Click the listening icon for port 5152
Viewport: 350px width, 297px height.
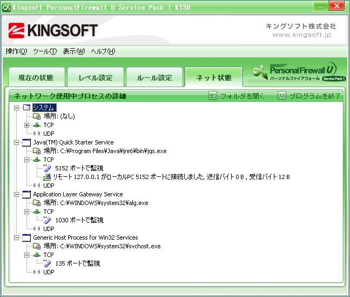tap(47, 168)
